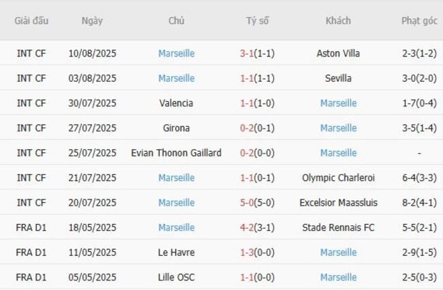Click the "Phạt góc" column header
This screenshot has width=443, height=290.
419,20
